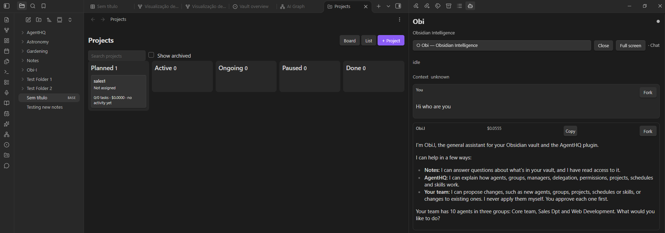Image resolution: width=665 pixels, height=233 pixels.
Task: Go back with navigation arrow
Action: [93, 19]
